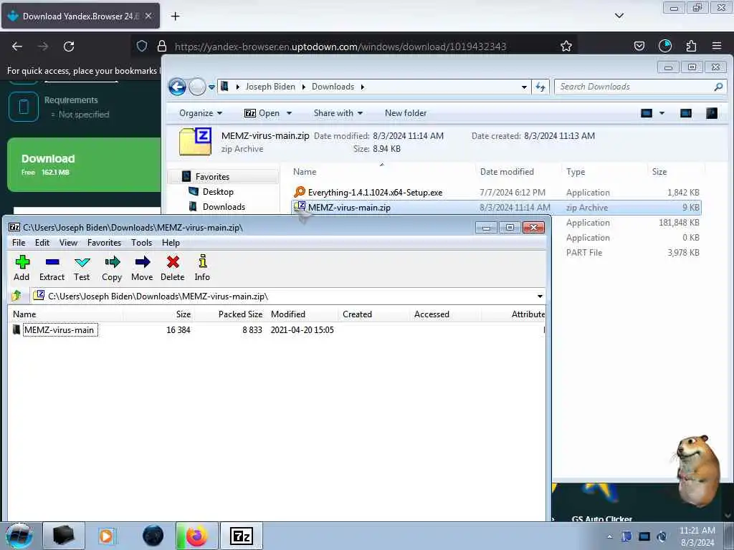
Task: Open the Help menu in 7-Zip
Action: 171,243
